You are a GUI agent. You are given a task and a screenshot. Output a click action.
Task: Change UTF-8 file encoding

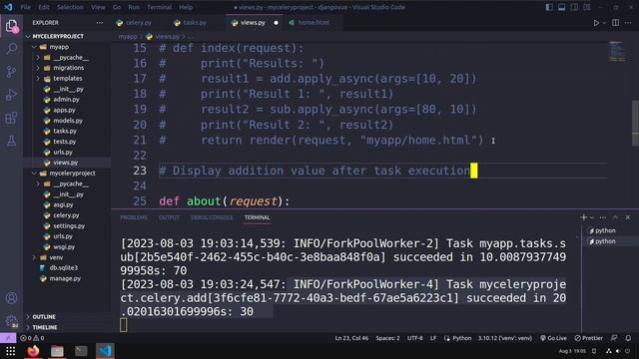[415, 338]
